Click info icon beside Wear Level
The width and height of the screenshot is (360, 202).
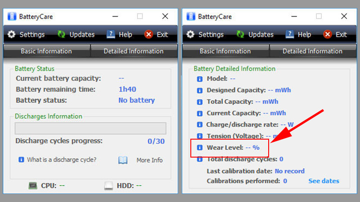click(x=200, y=148)
